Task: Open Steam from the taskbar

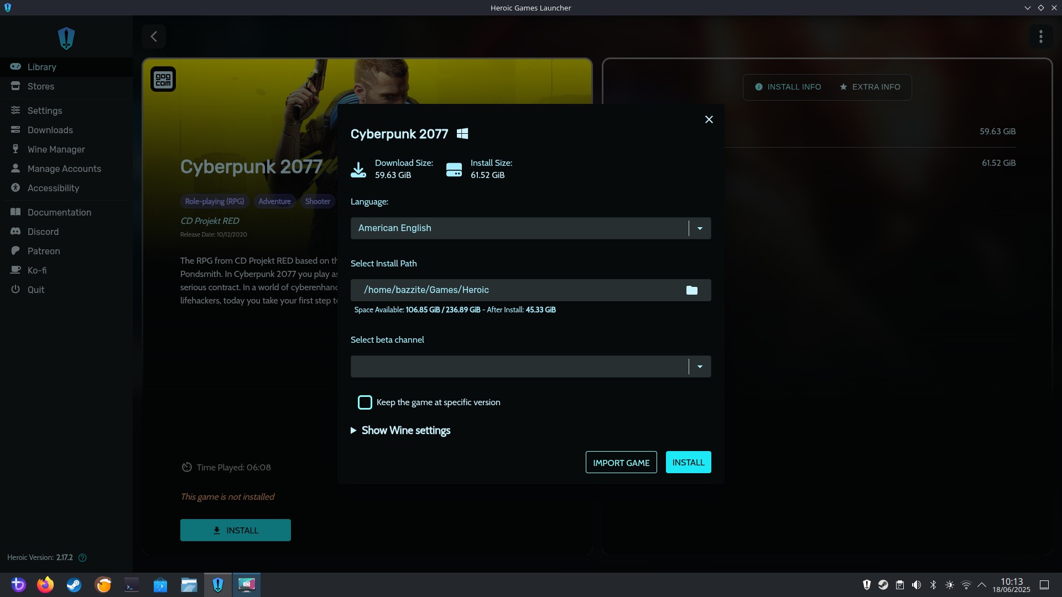Action: tap(74, 585)
